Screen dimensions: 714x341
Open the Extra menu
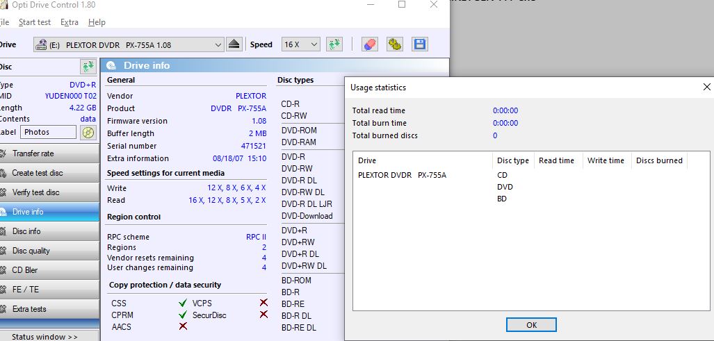[70, 22]
